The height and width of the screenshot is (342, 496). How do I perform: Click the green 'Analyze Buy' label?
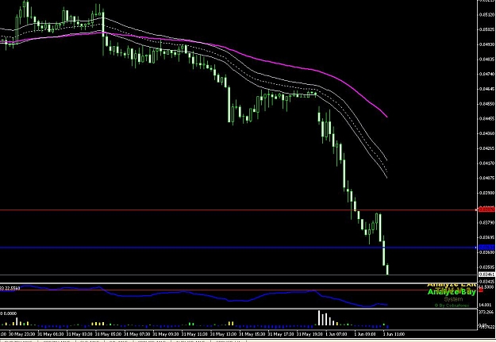tap(452, 292)
